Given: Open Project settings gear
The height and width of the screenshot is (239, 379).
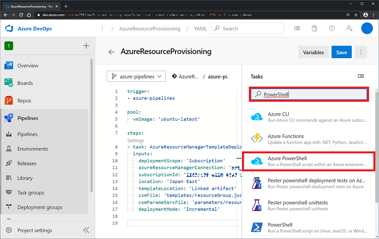Looking at the screenshot, I should tap(9, 230).
